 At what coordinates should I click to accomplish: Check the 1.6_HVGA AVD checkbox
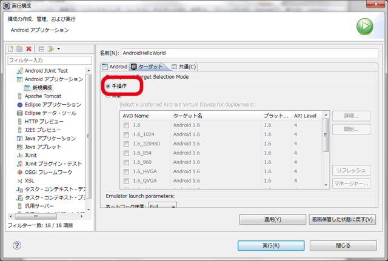[127, 171]
